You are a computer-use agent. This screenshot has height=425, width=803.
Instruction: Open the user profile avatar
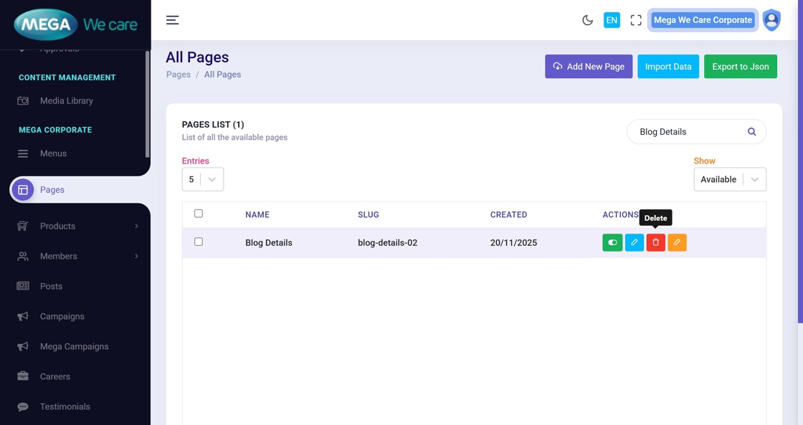click(x=771, y=20)
